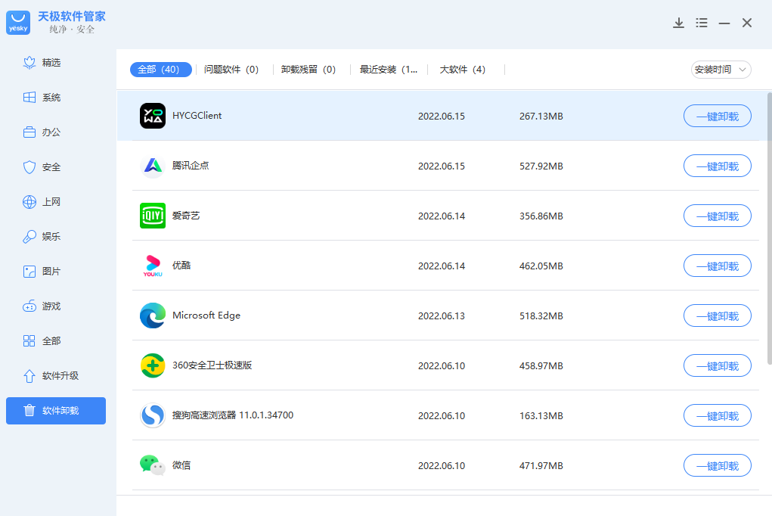This screenshot has width=772, height=516.
Task: Select the 优酷 name text
Action: pos(181,265)
